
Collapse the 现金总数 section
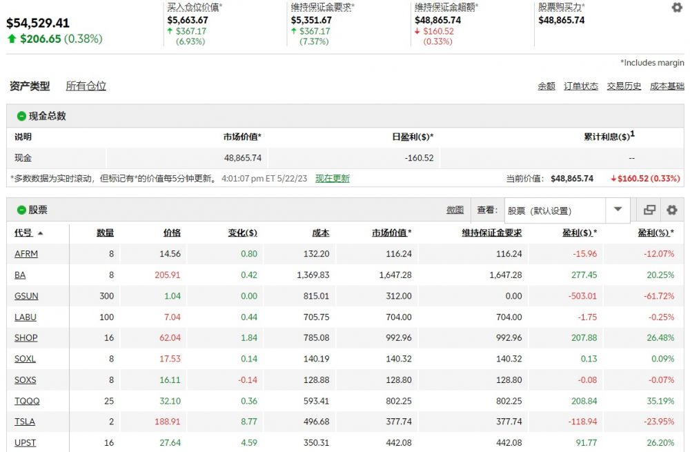[x=21, y=116]
